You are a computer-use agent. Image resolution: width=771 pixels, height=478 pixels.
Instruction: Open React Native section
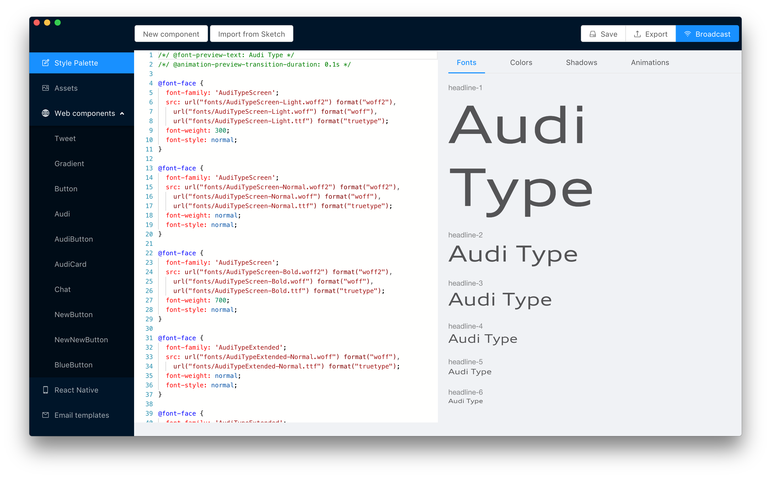click(x=81, y=390)
